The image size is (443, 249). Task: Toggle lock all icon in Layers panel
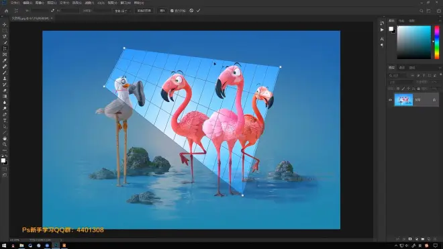(x=419, y=89)
